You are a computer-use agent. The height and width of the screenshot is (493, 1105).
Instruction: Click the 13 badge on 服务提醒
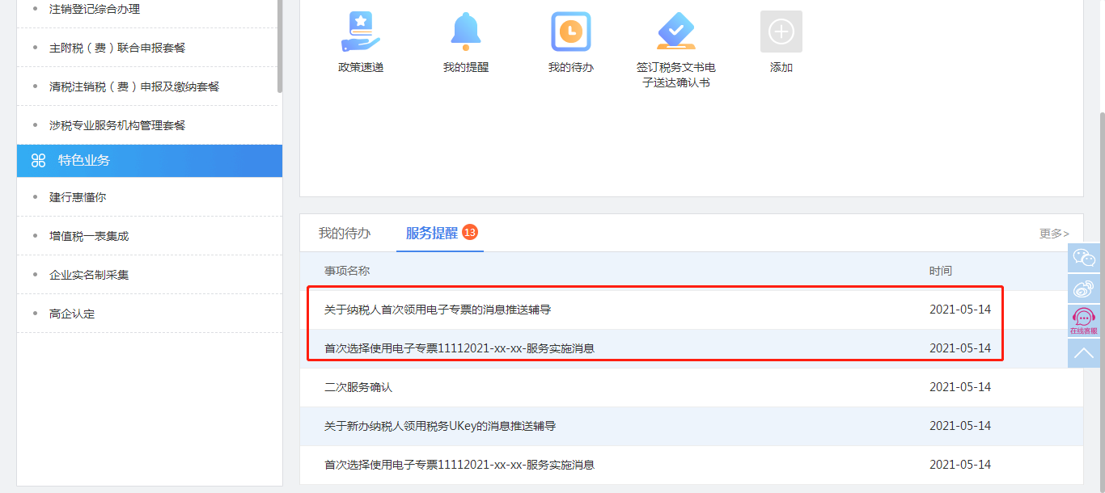coord(470,233)
